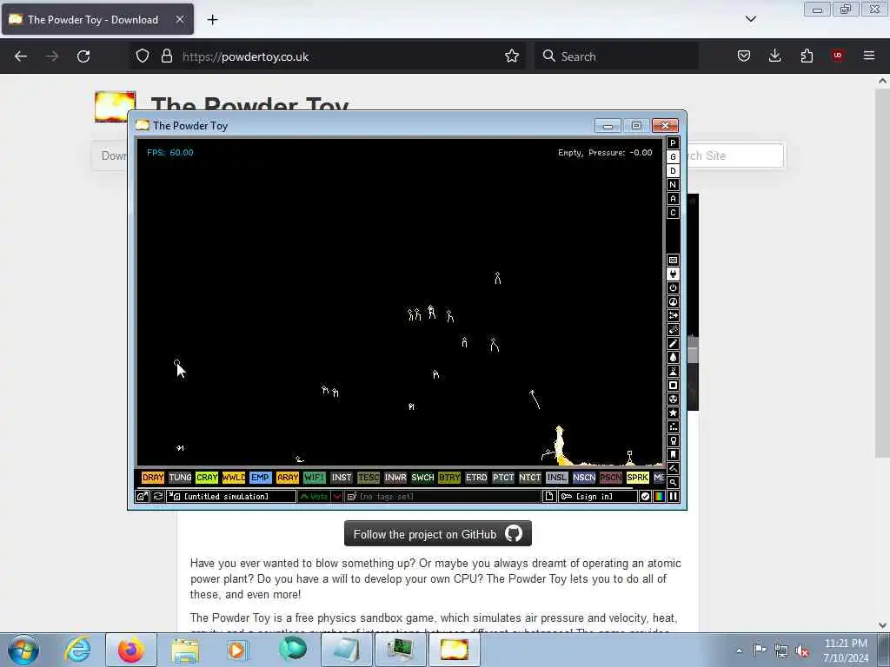Screen dimensions: 890x667
Task: Open the Windows Start button
Action: pyautogui.click(x=23, y=650)
